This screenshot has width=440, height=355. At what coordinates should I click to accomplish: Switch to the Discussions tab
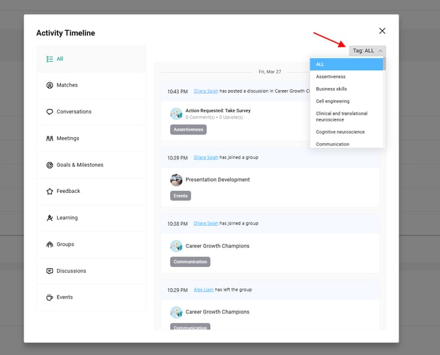(x=71, y=271)
